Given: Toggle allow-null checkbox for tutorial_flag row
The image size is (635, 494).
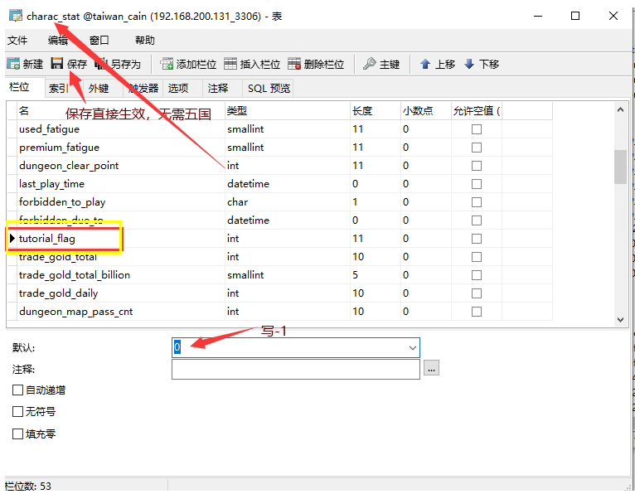Looking at the screenshot, I should 476,239.
